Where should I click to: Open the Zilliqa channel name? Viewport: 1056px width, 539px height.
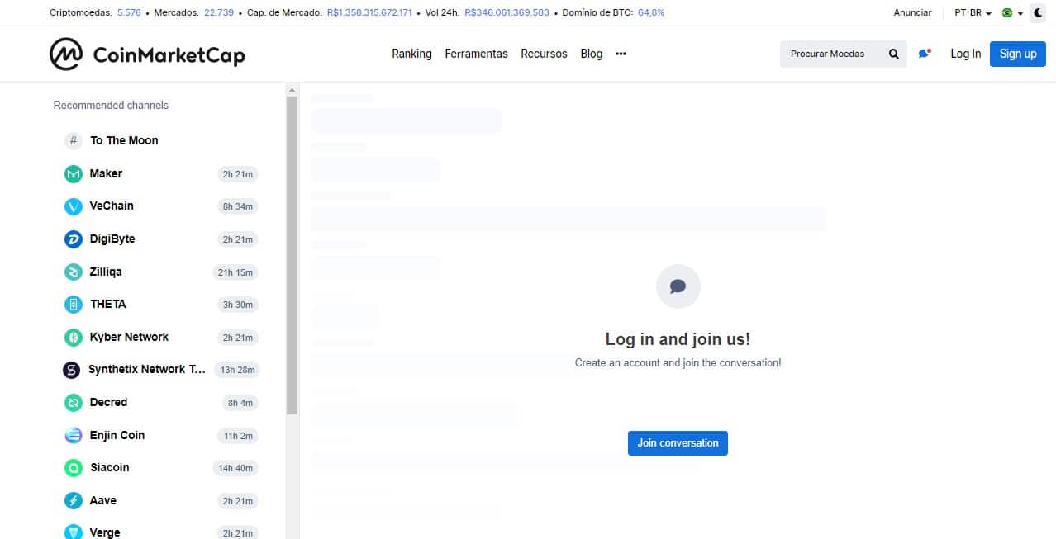click(x=106, y=272)
